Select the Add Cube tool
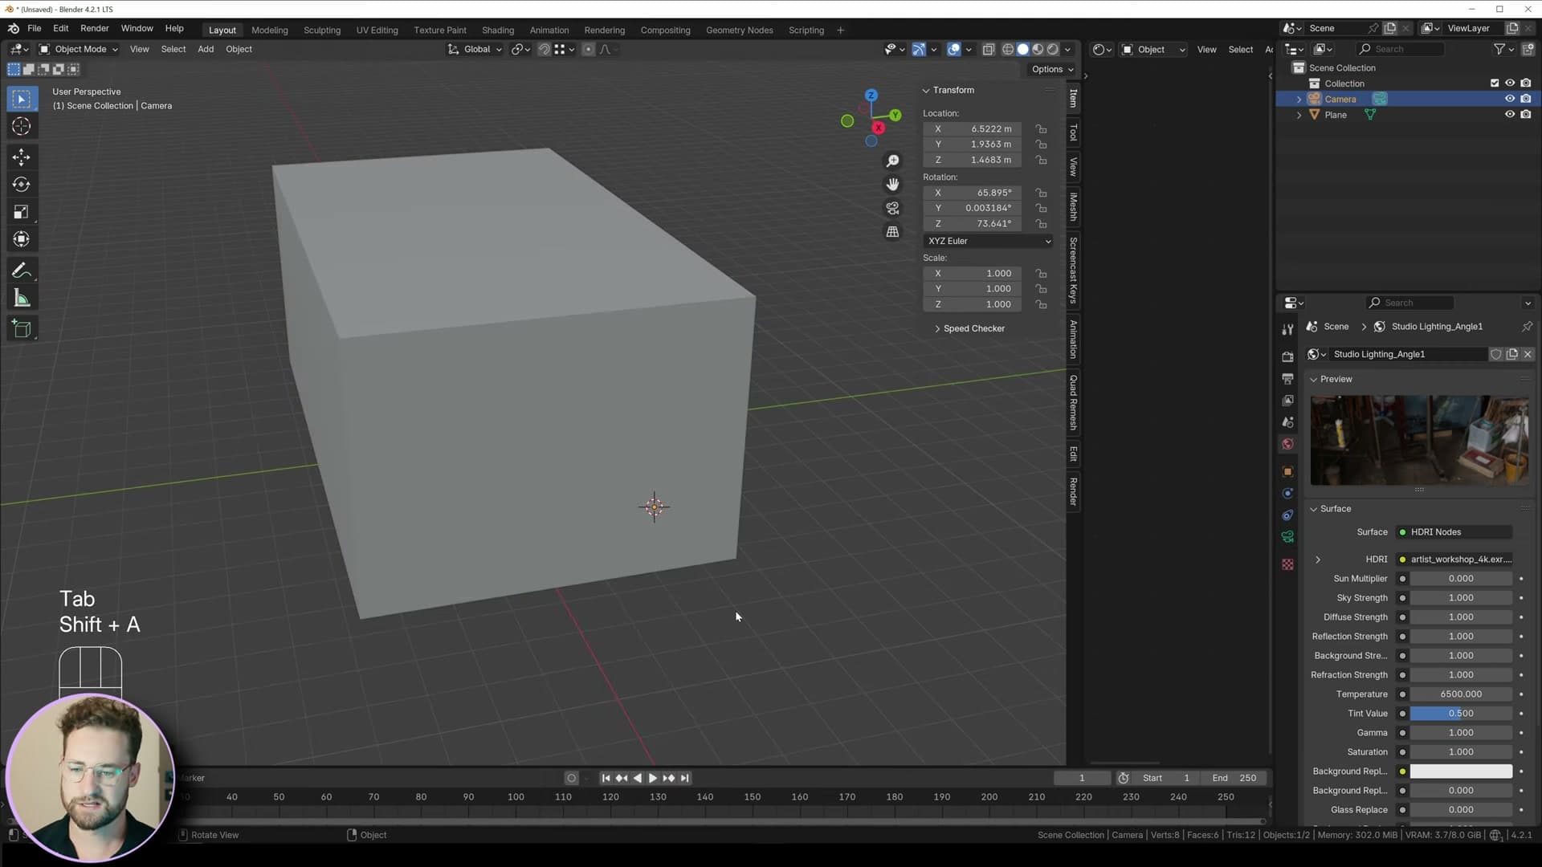This screenshot has width=1542, height=867. (x=22, y=329)
